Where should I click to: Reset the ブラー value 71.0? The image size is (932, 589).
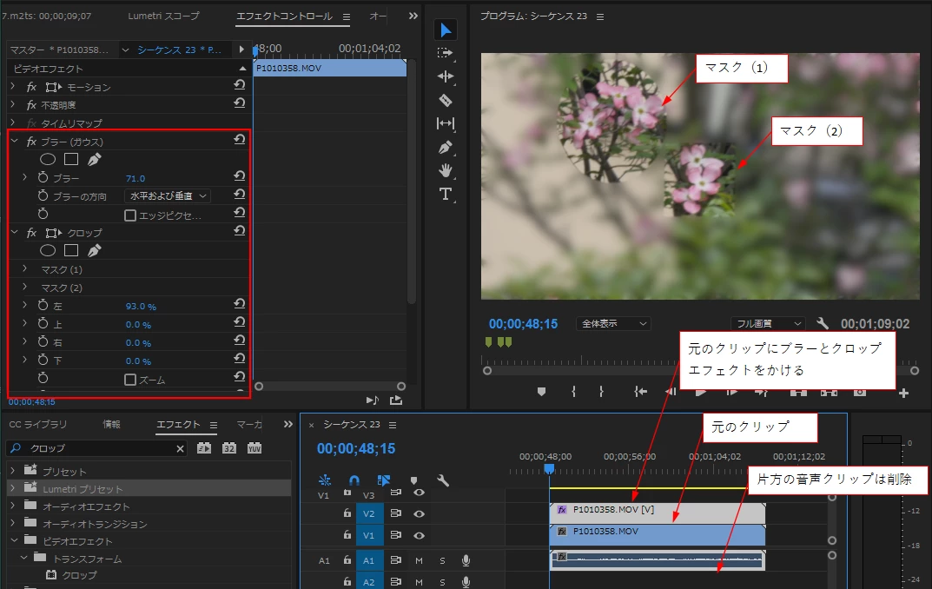(x=240, y=176)
